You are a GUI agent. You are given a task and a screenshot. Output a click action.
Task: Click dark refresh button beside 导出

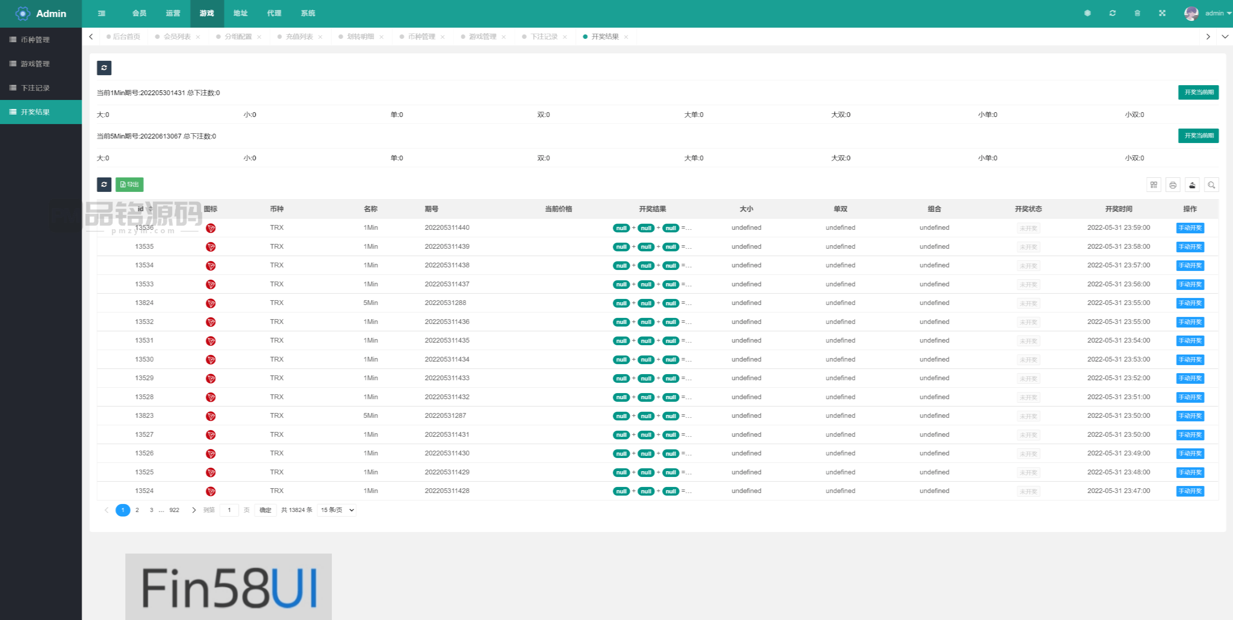(104, 184)
